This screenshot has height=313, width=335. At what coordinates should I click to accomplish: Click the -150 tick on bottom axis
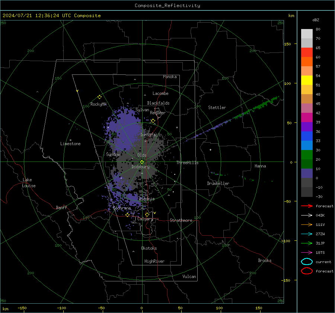click(x=22, y=308)
